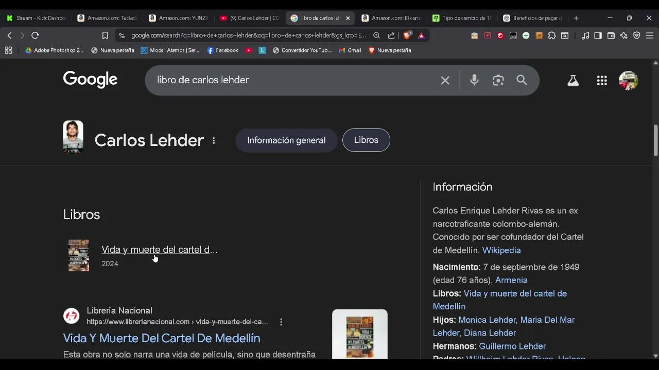Click the red circular extension icon
Screen dimensions: 659x370
(500, 35)
